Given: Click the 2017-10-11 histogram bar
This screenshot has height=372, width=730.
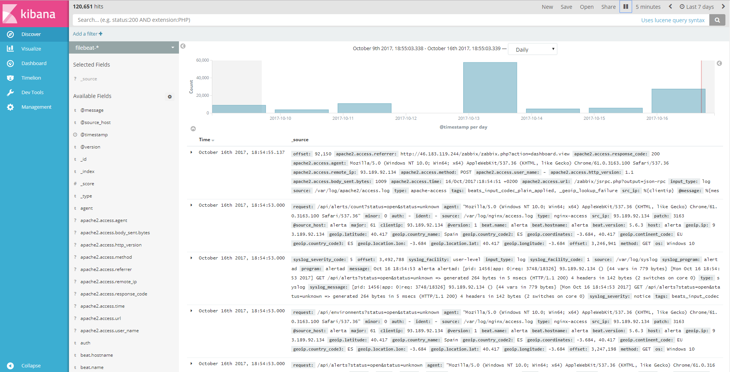Looking at the screenshot, I should pyautogui.click(x=364, y=108).
